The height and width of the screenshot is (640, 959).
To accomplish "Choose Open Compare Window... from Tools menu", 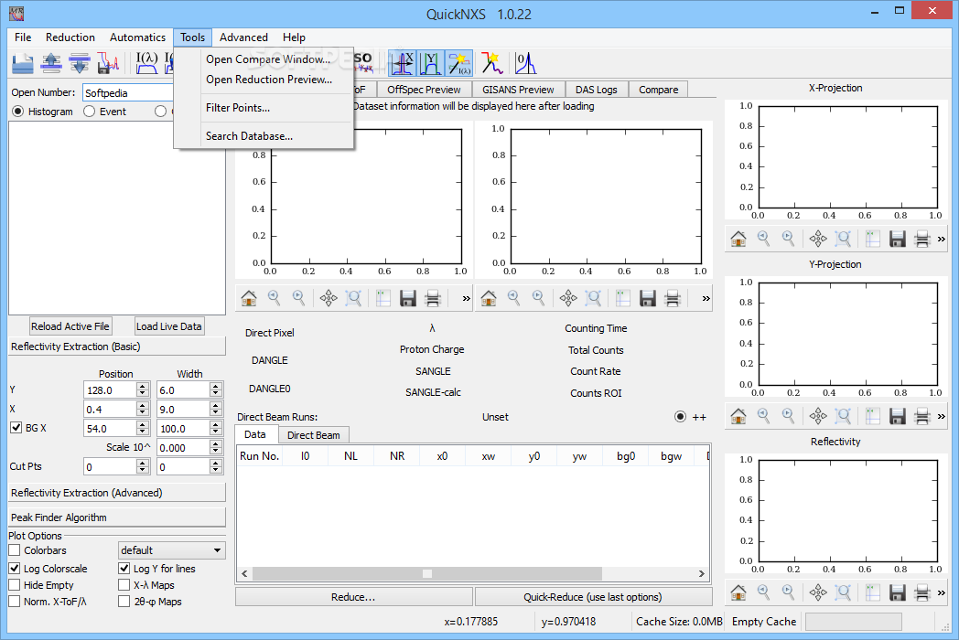I will click(268, 59).
